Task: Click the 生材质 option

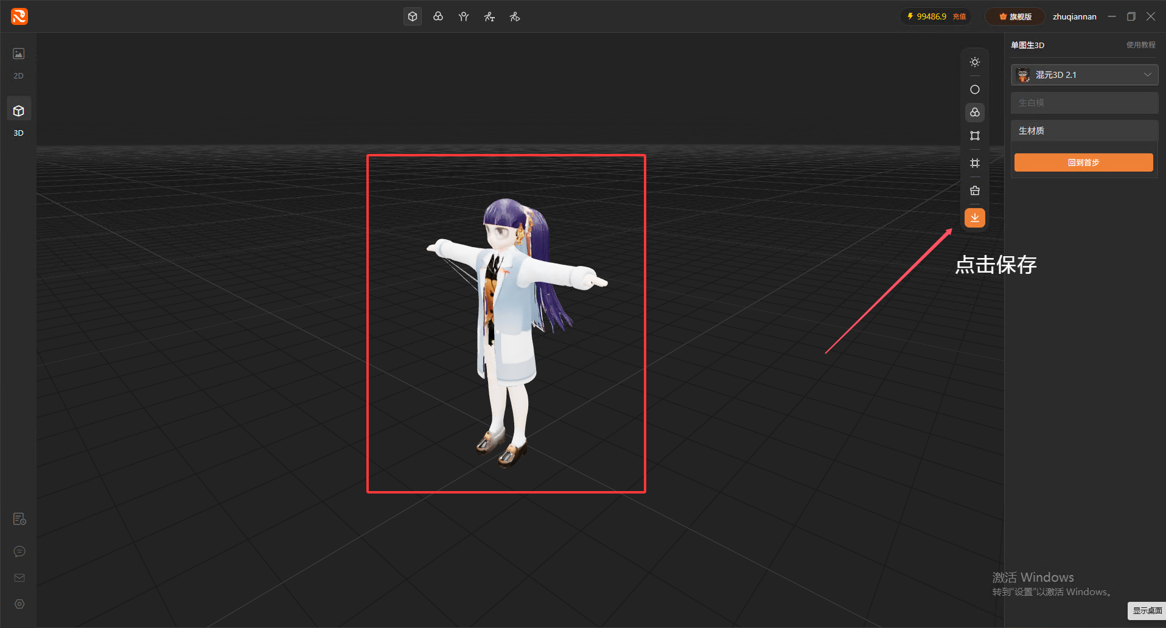Action: click(x=1084, y=131)
